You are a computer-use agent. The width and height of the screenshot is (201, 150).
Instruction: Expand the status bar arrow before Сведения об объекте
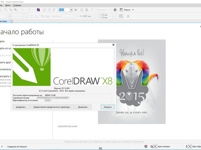2,146
